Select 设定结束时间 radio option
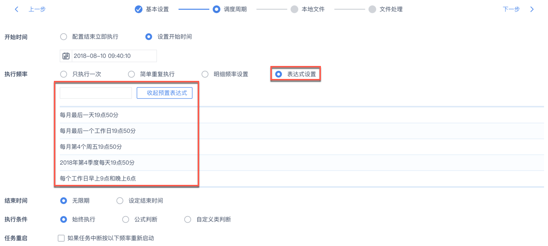Image resolution: width=548 pixels, height=246 pixels. pyautogui.click(x=120, y=201)
